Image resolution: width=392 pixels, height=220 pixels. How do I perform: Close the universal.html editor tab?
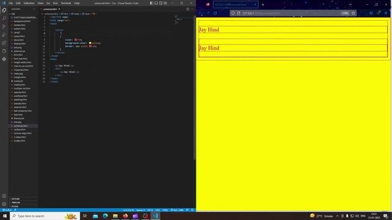point(59,9)
